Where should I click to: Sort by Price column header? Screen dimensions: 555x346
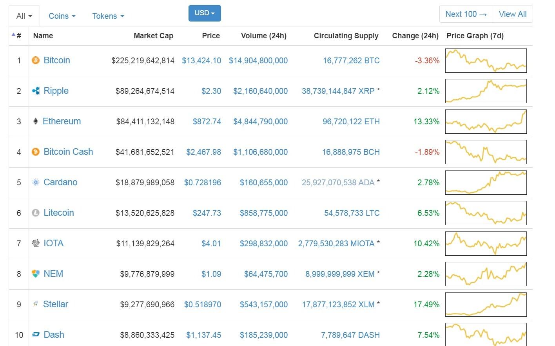tap(211, 36)
